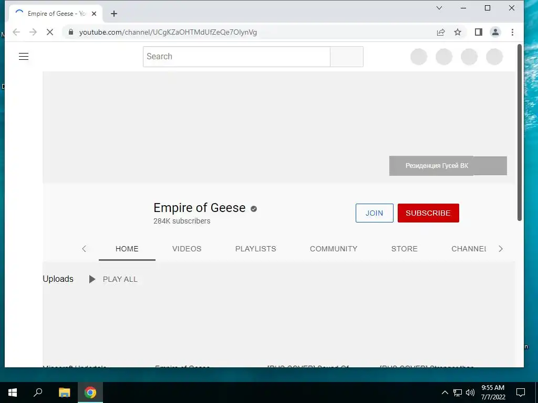This screenshot has height=403, width=538.
Task: Open the Windows Start menu
Action: (x=13, y=393)
